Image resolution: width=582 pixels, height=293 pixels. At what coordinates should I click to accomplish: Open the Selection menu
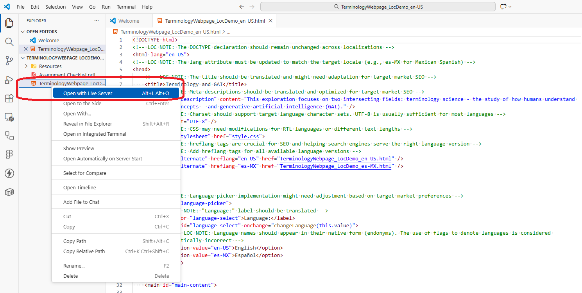tap(56, 7)
